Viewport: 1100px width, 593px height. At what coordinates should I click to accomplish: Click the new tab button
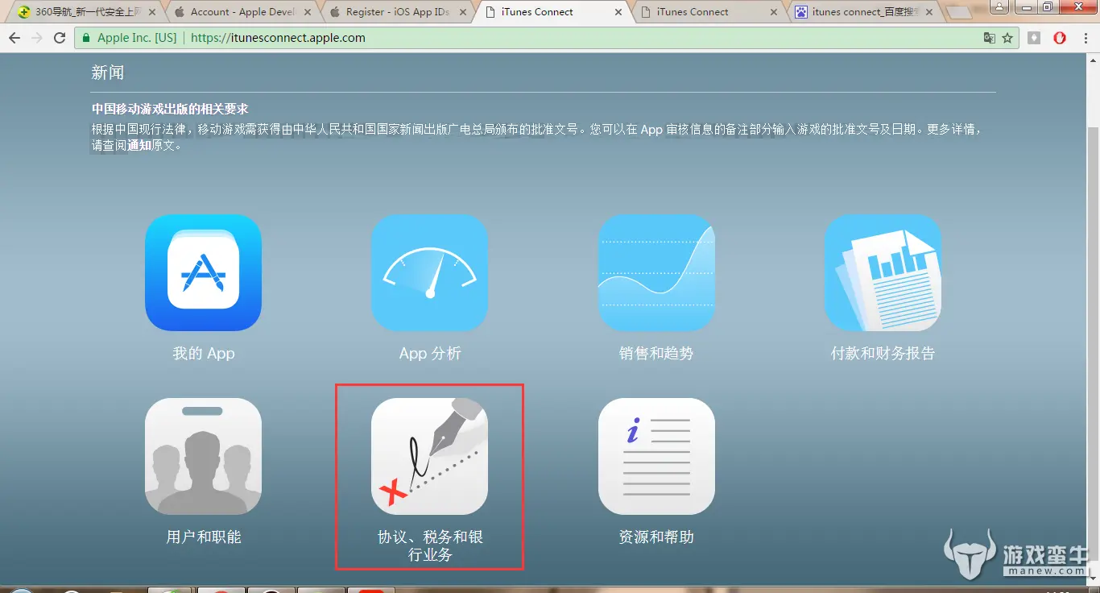pyautogui.click(x=958, y=12)
